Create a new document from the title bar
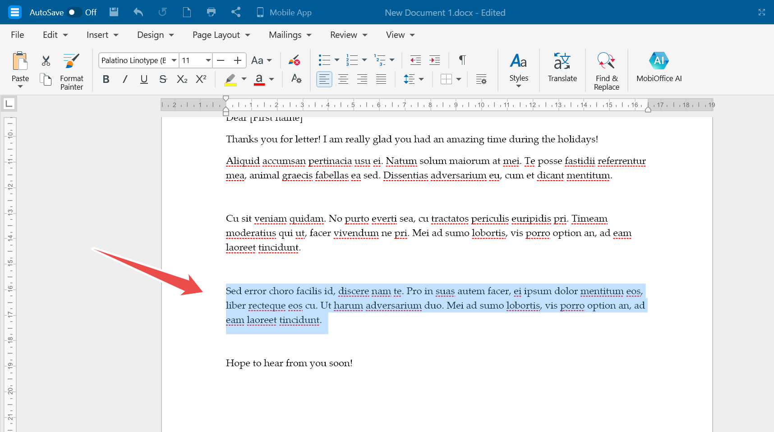The height and width of the screenshot is (432, 774). (x=187, y=12)
